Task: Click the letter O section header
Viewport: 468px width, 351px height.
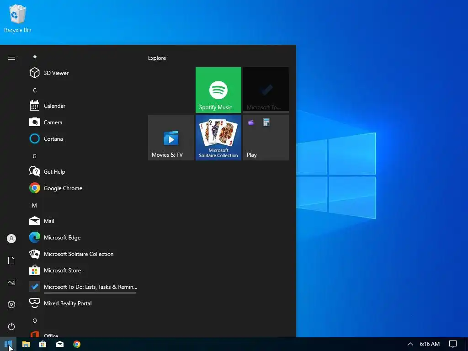Action: [35, 320]
